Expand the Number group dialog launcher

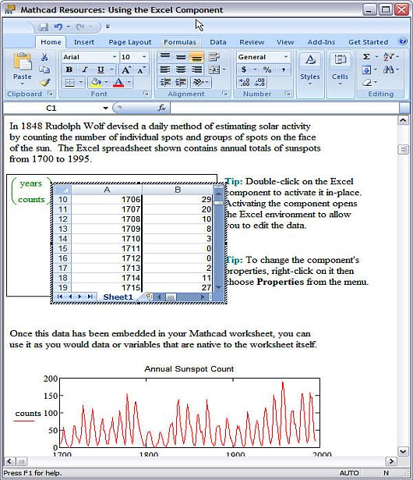tap(288, 94)
